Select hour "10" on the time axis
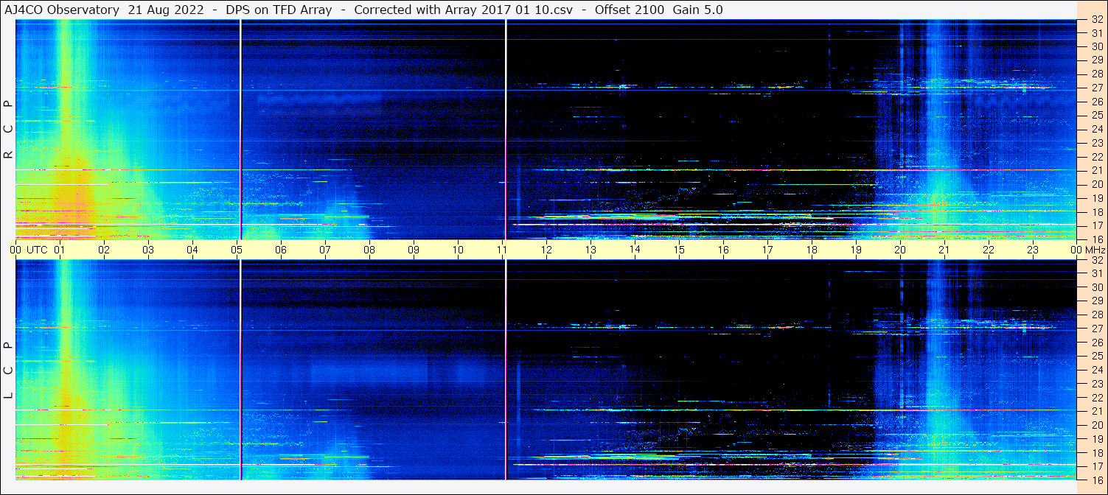The image size is (1108, 495). (x=458, y=250)
